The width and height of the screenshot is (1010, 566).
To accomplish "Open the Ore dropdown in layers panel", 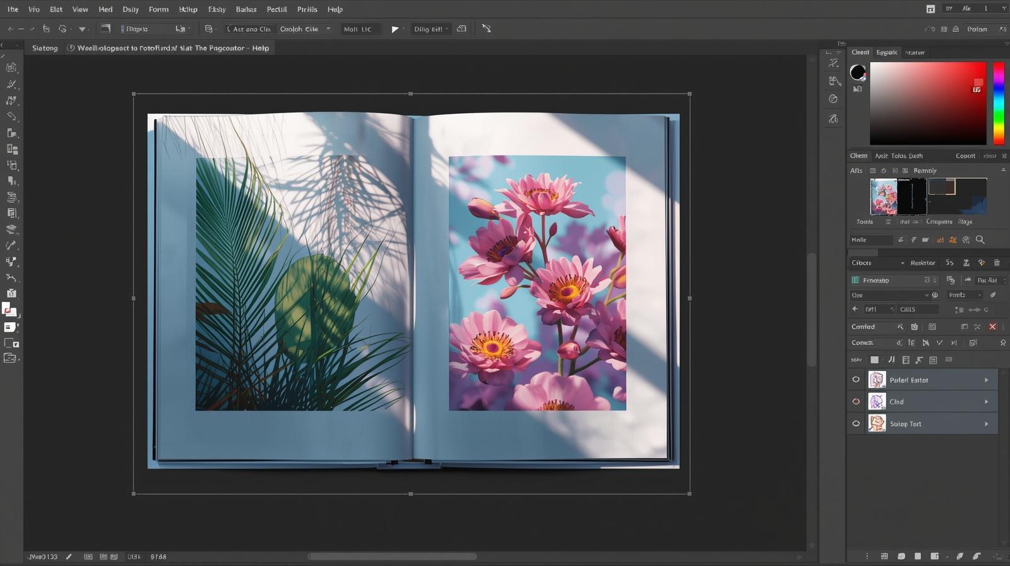I will 890,295.
